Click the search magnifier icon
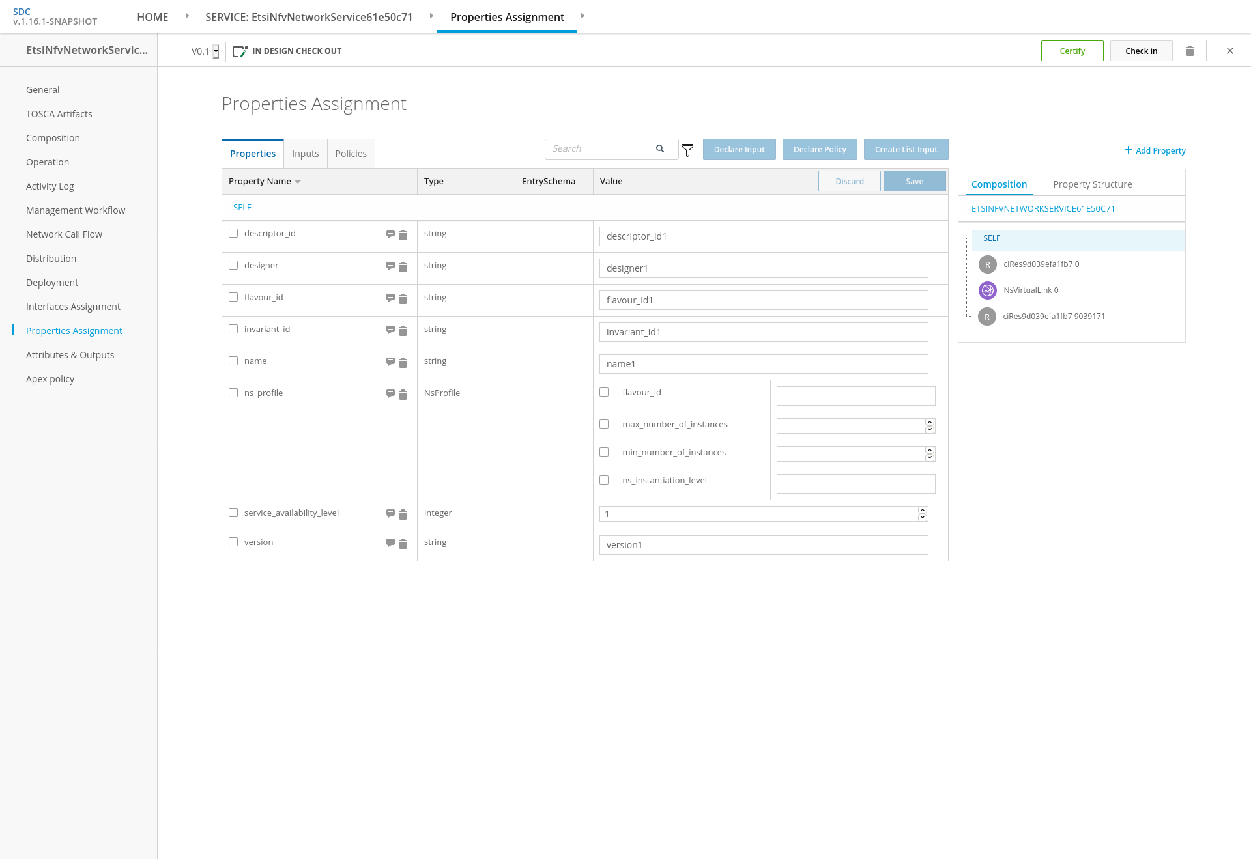The height and width of the screenshot is (859, 1251). (x=660, y=148)
